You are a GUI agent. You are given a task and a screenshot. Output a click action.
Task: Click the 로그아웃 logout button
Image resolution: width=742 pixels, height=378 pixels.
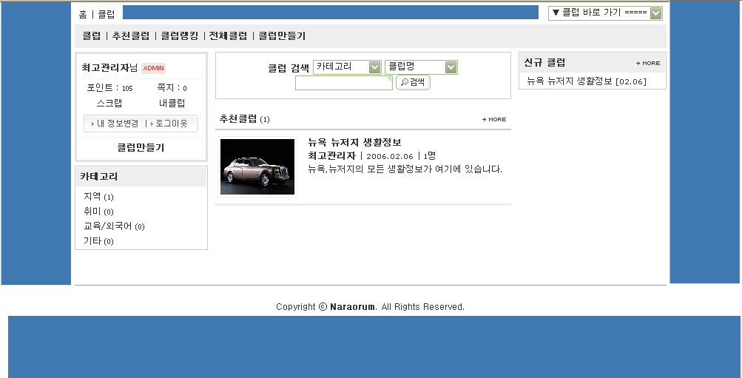coord(170,124)
